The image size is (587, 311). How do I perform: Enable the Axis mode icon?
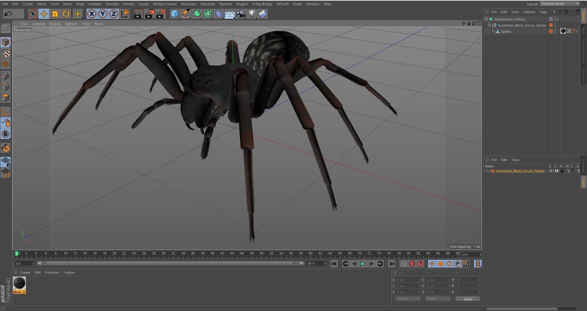tap(6, 112)
